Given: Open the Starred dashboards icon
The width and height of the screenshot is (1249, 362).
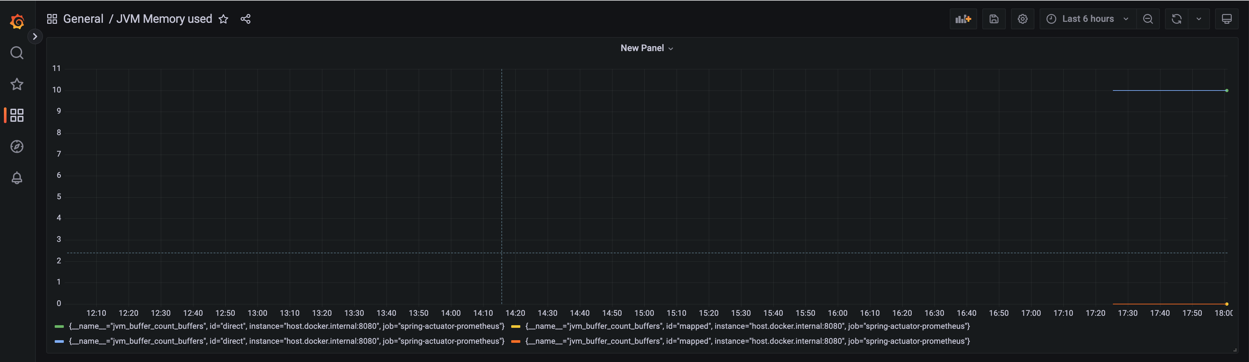Looking at the screenshot, I should click(x=17, y=84).
